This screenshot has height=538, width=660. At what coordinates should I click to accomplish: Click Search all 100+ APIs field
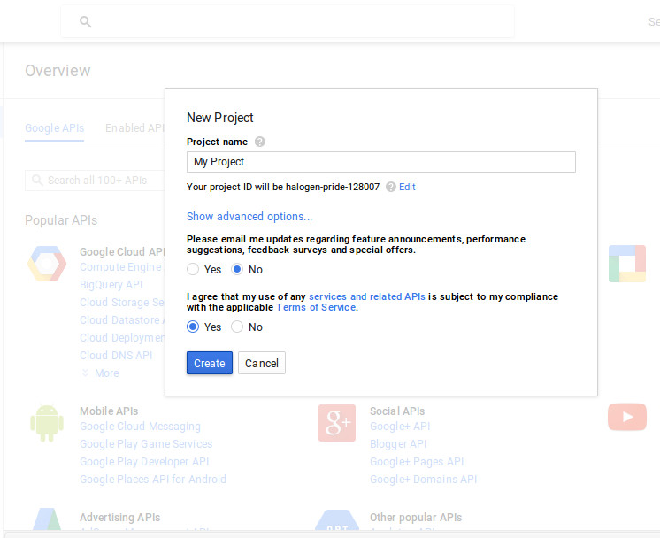click(x=95, y=181)
